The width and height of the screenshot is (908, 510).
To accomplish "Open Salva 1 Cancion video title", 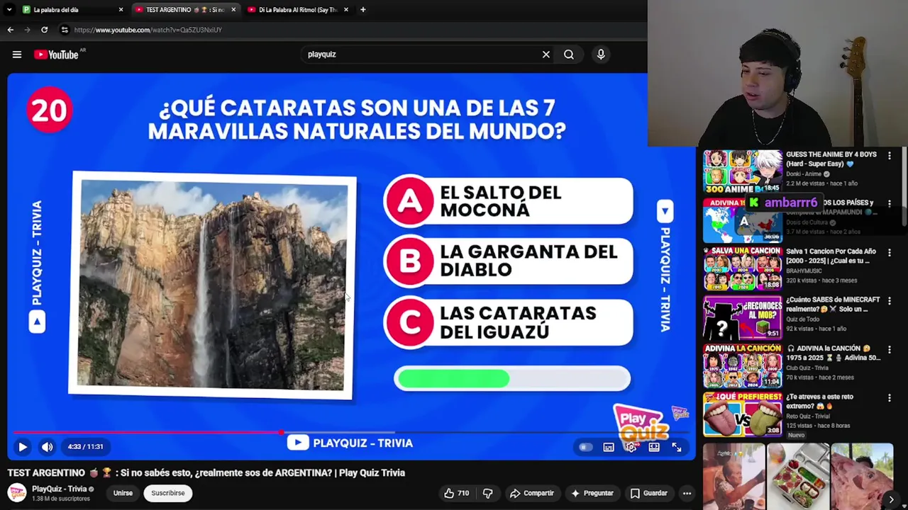I will point(832,256).
